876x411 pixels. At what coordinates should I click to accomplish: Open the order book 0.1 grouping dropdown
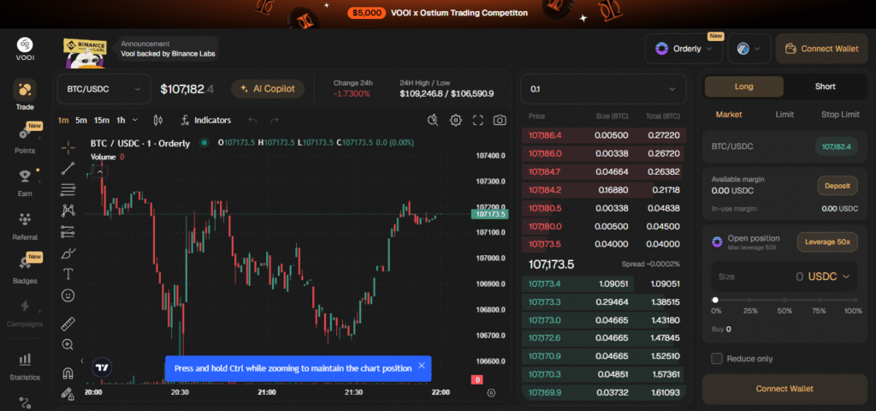pos(603,88)
